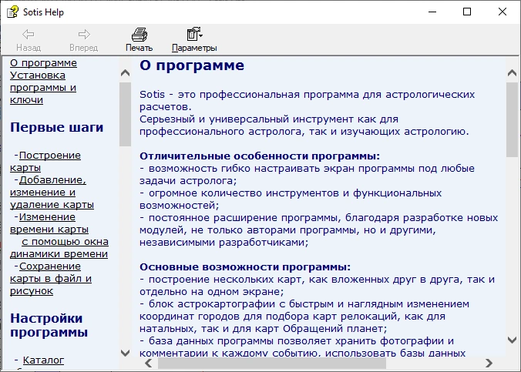Open 'Изменение времени карты' link
This screenshot has height=372, width=521.
click(49, 223)
